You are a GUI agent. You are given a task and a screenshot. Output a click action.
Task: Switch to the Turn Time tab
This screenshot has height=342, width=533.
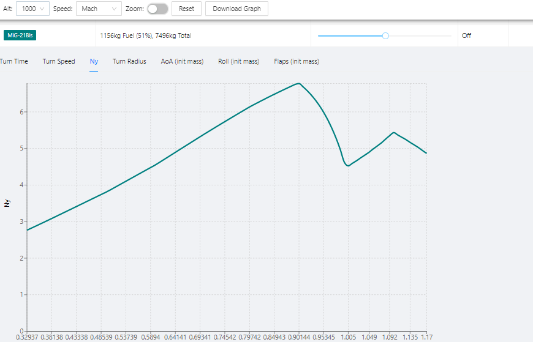pos(13,61)
